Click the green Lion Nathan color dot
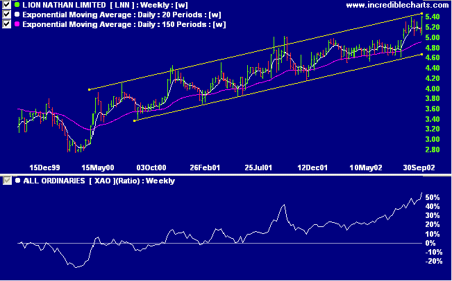Viewport: 452px width, 281px height. tap(17, 5)
